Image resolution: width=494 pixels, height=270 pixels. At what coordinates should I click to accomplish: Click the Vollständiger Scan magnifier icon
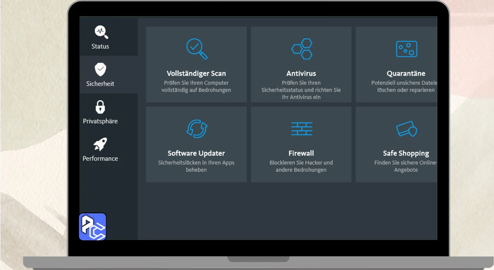197,49
